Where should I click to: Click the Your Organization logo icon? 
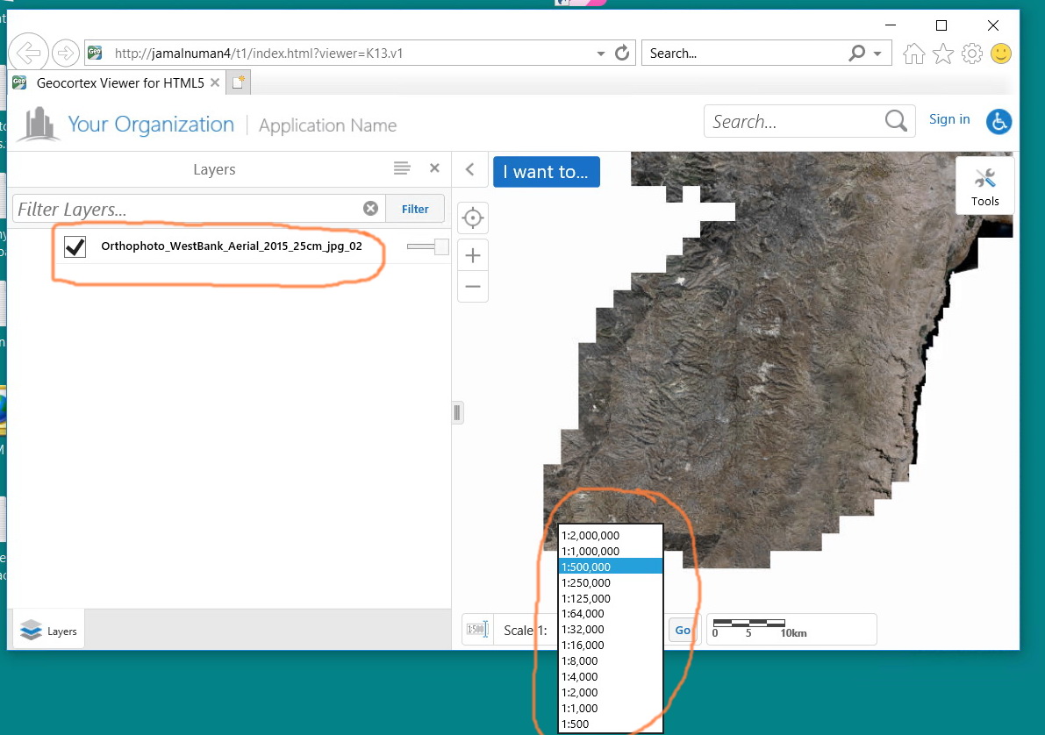tap(39, 124)
